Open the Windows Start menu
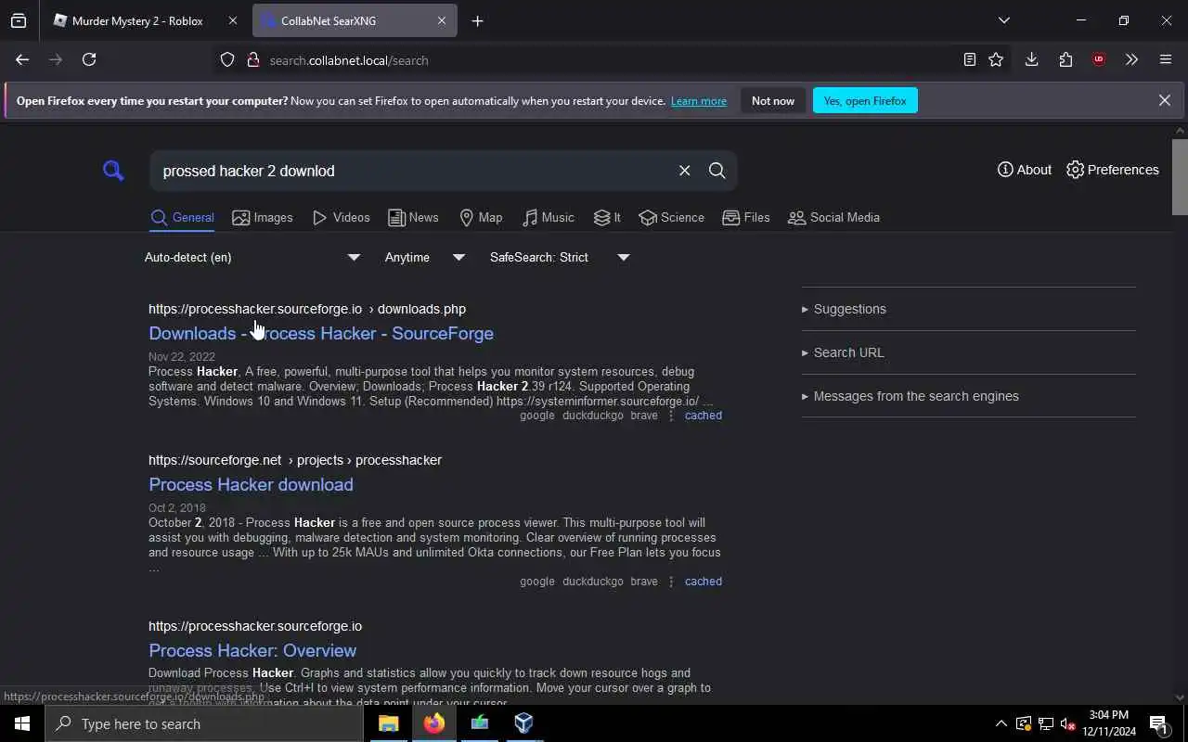This screenshot has height=742, width=1188. pos(22,723)
